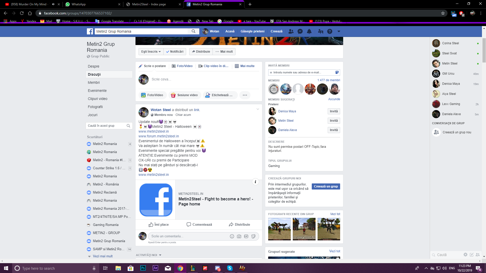
Task: Click the Creează un grup button
Action: (326, 186)
